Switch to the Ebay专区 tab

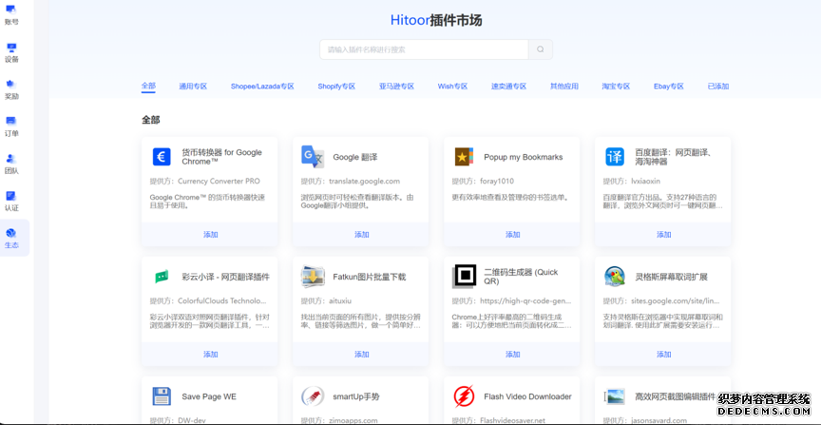tap(669, 87)
